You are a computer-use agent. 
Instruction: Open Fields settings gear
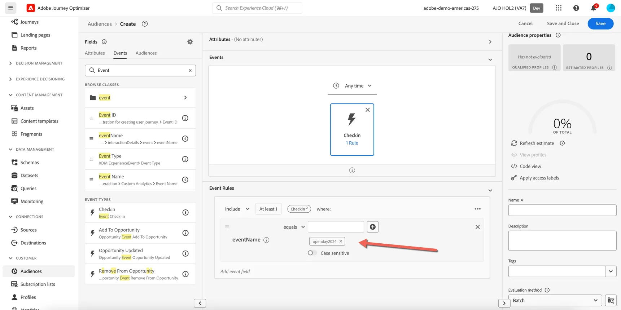pyautogui.click(x=190, y=42)
